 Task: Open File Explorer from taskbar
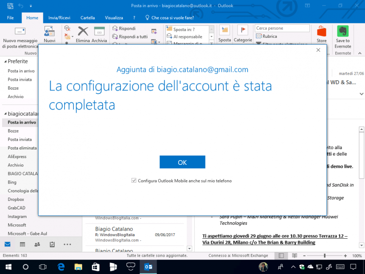click(x=78, y=267)
